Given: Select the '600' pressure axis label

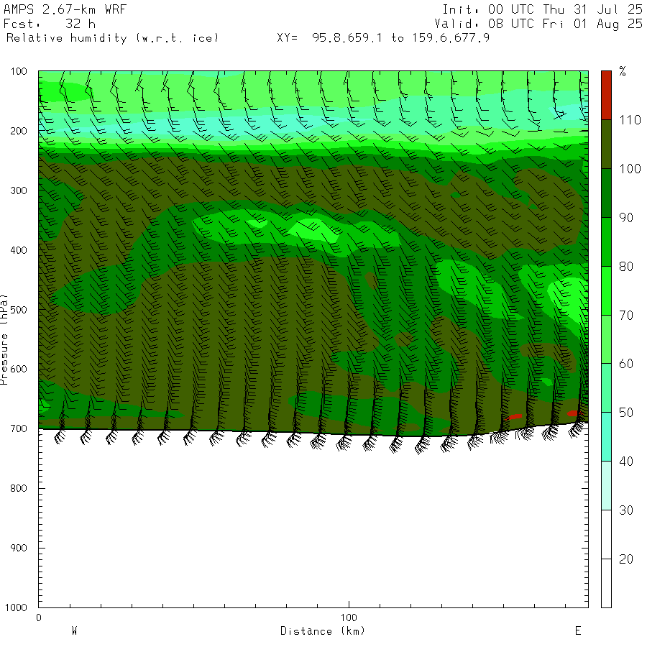Looking at the screenshot, I should pyautogui.click(x=19, y=370).
